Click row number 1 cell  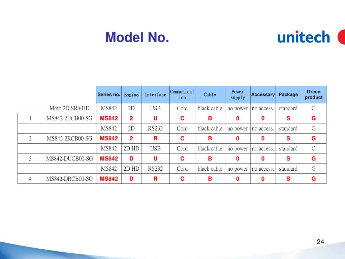(30, 118)
